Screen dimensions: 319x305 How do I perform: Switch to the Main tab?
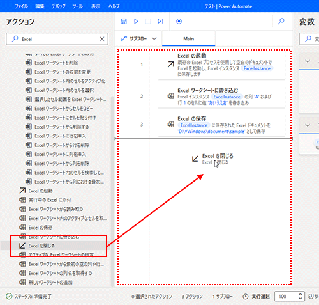189,39
